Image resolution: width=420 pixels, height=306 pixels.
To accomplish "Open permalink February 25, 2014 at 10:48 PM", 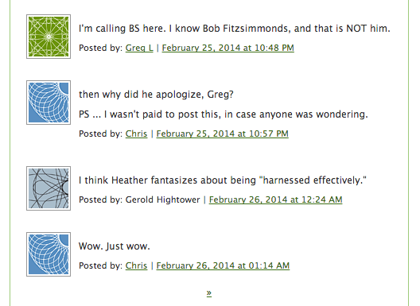I will pos(228,48).
